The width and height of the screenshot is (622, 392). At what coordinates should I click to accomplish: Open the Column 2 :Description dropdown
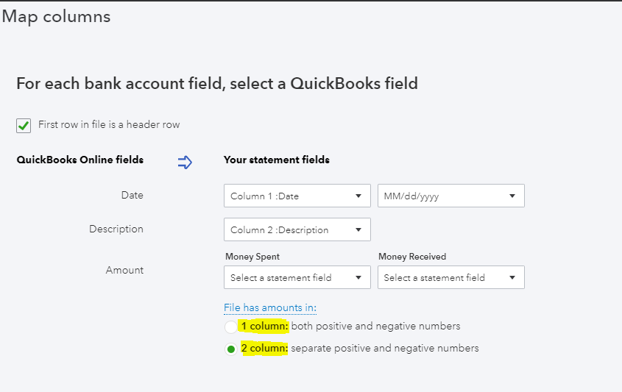click(x=297, y=230)
